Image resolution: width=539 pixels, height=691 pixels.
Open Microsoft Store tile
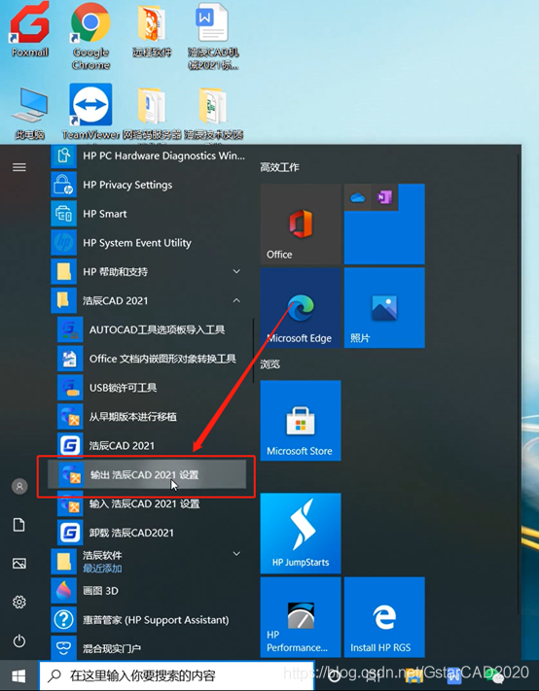pyautogui.click(x=301, y=421)
